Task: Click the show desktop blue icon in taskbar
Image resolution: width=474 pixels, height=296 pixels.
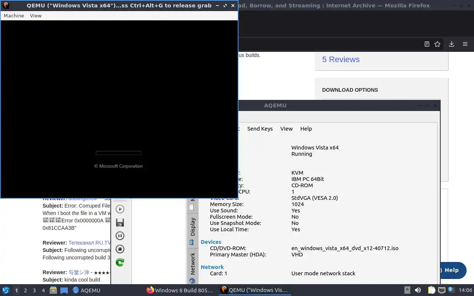Action: (64, 290)
